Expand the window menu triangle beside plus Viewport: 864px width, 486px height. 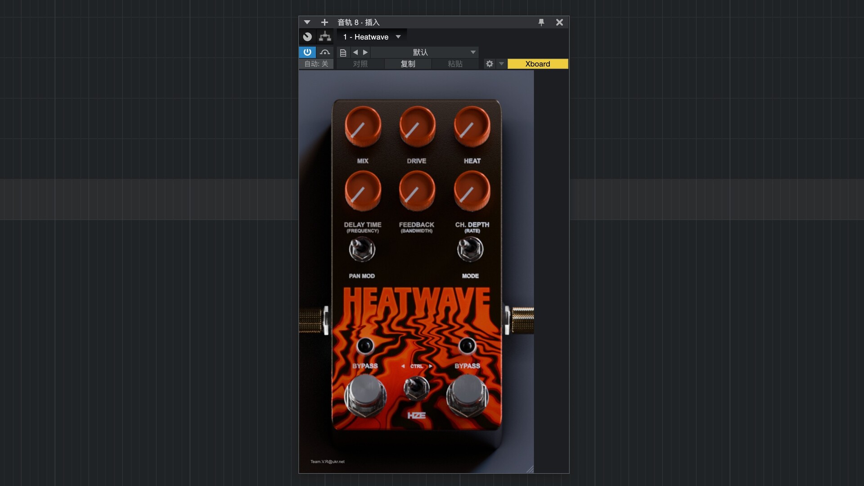pos(307,22)
